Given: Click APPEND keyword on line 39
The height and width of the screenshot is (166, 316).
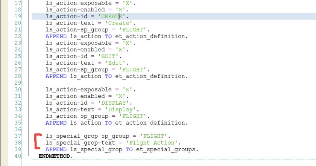Looking at the screenshot, I should click(x=56, y=149).
